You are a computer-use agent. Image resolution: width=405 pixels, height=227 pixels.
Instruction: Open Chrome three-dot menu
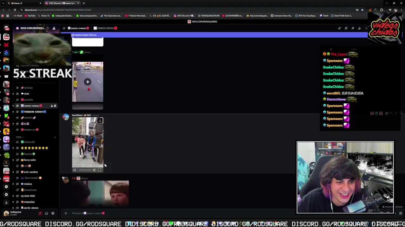pyautogui.click(x=401, y=10)
